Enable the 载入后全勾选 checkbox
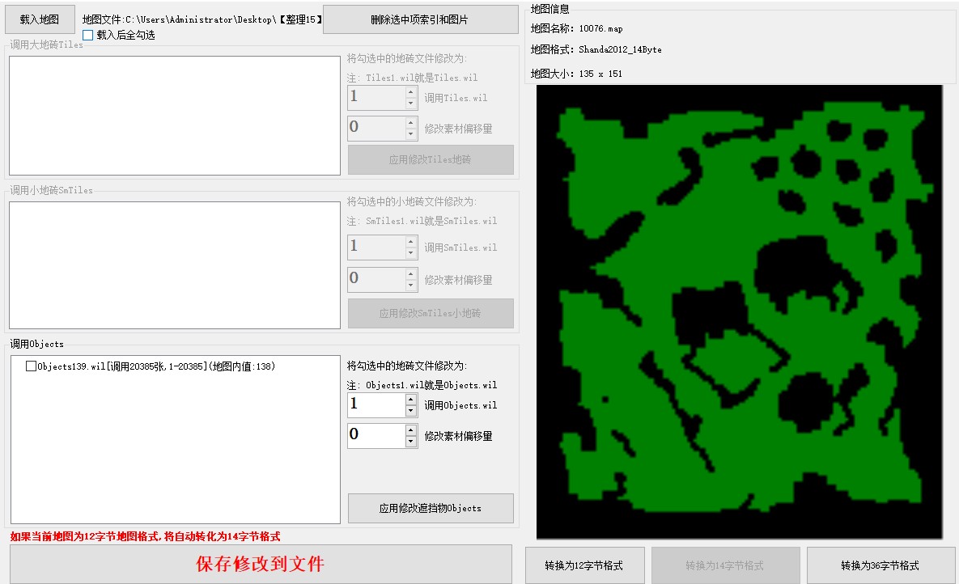Viewport: 959px width, 584px height. 88,36
